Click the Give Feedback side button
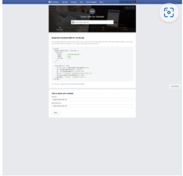183x176 pixels. pyautogui.click(x=175, y=86)
